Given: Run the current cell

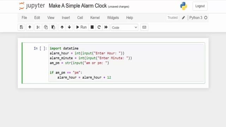Looking at the screenshot, I should tap(81, 27).
